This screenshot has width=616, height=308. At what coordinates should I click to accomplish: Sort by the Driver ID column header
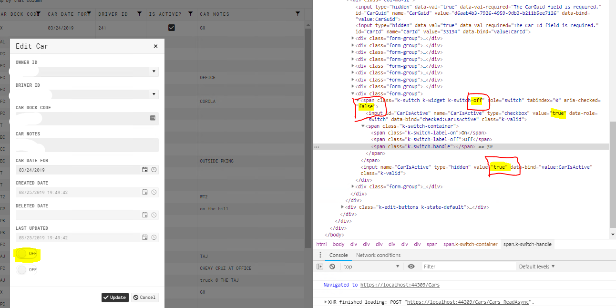point(113,14)
